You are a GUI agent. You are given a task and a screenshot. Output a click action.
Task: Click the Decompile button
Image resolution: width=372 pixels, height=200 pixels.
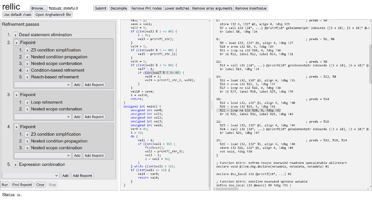point(119,8)
